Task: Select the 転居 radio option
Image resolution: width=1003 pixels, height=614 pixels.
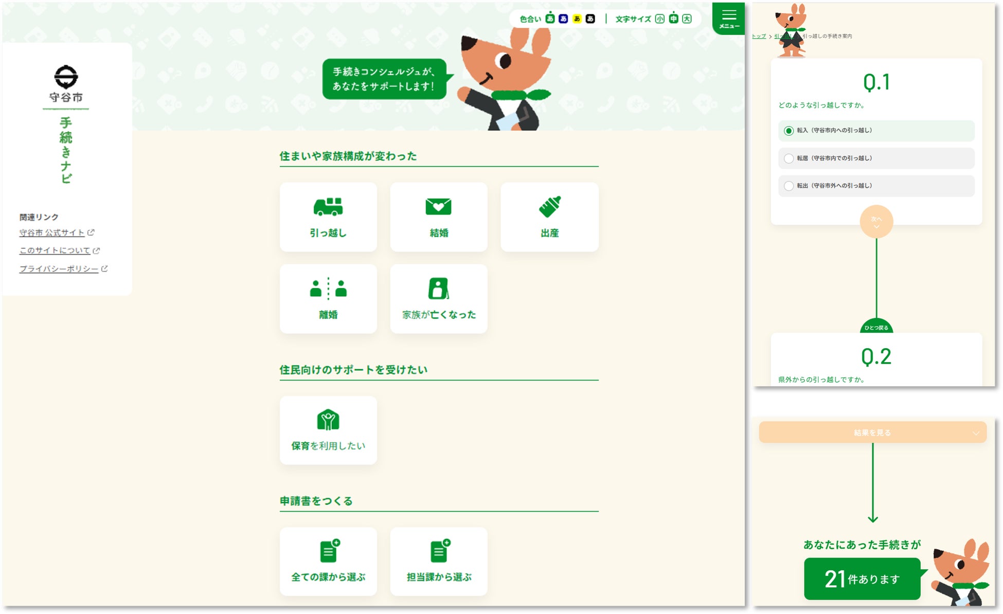Action: (x=789, y=158)
